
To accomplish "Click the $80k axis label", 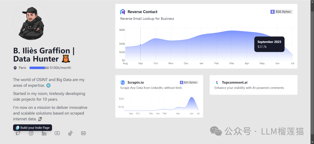I will pos(122,30).
